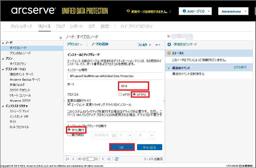The width and height of the screenshot is (256, 168).
Task: Select 復旧ポイント サーバ in tree
Action: tap(21, 74)
